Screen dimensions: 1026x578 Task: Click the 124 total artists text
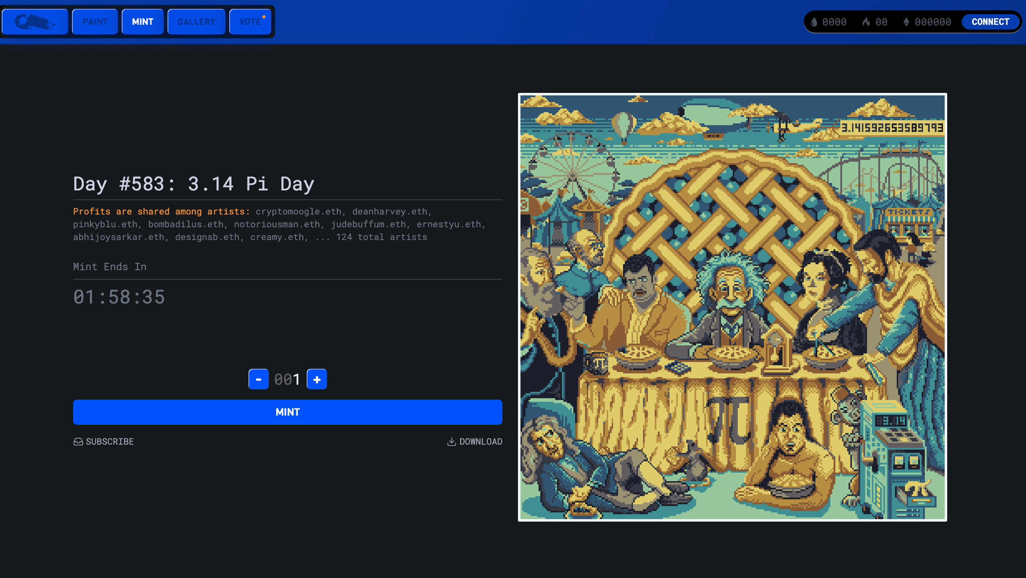tap(382, 237)
